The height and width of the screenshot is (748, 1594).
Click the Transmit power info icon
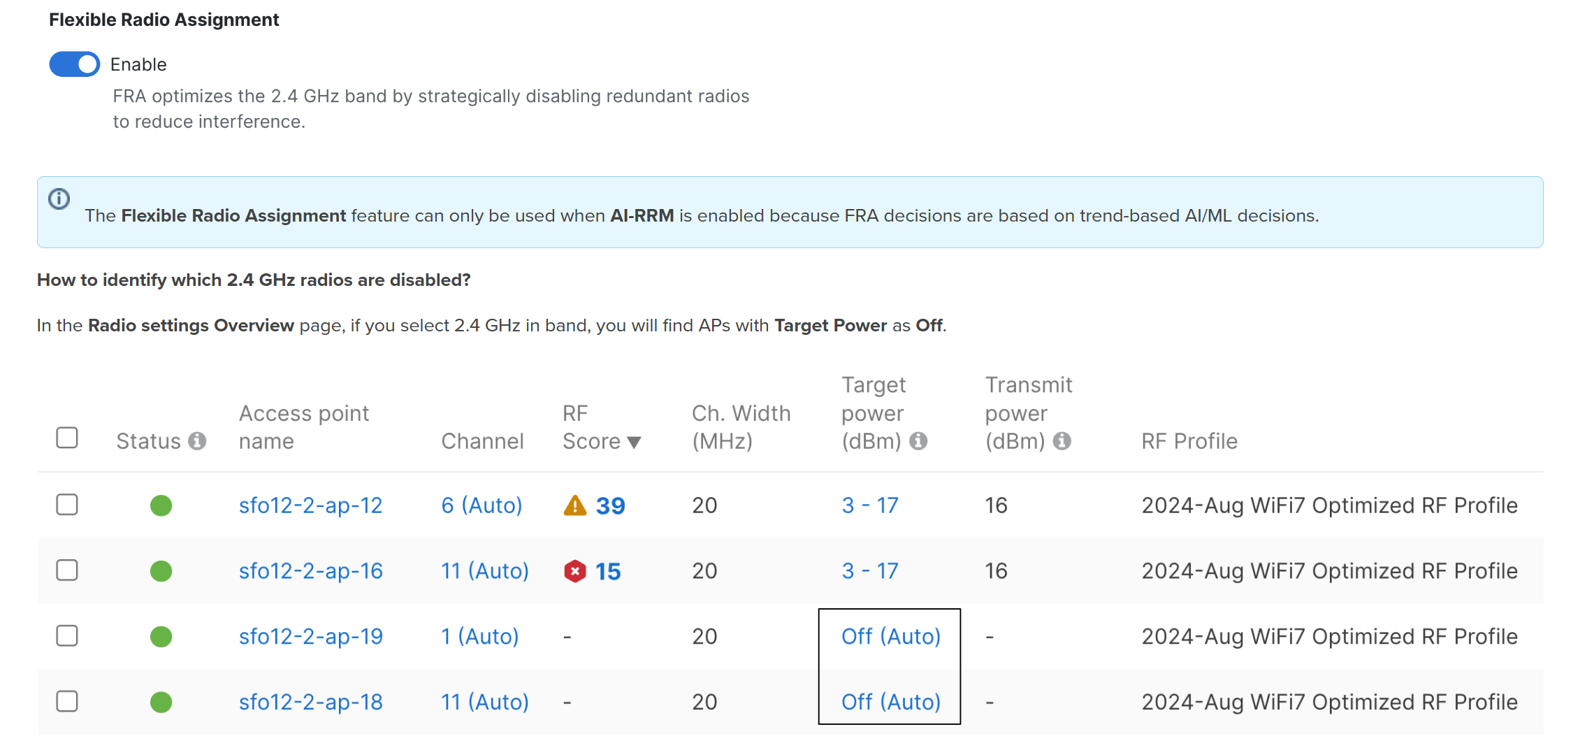pos(1064,441)
